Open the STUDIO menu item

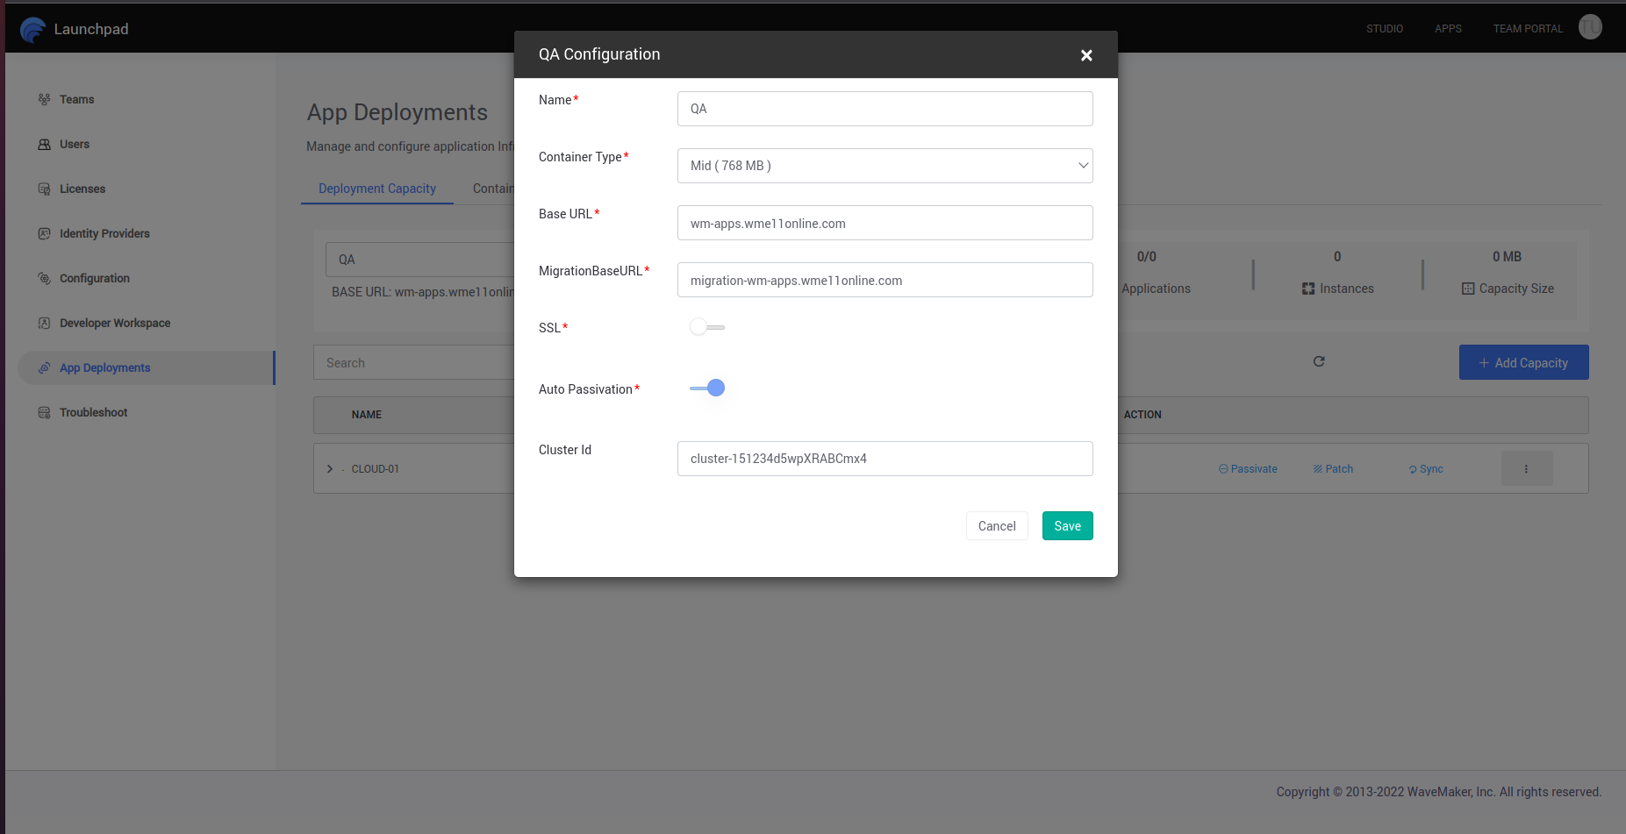[x=1385, y=28]
